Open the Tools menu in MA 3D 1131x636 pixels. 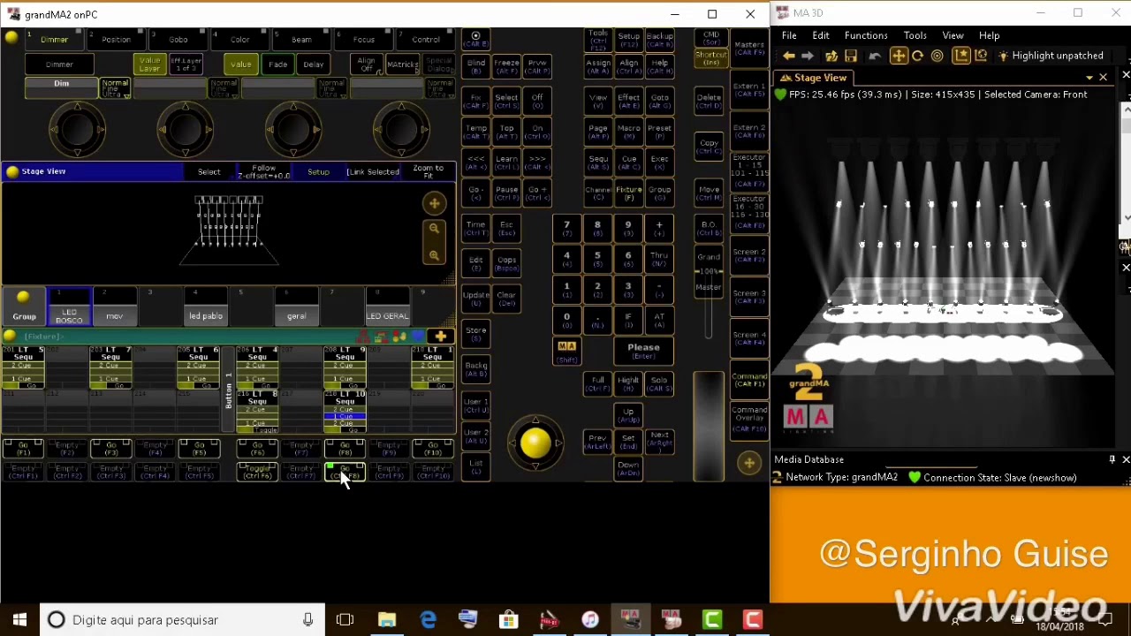point(915,35)
